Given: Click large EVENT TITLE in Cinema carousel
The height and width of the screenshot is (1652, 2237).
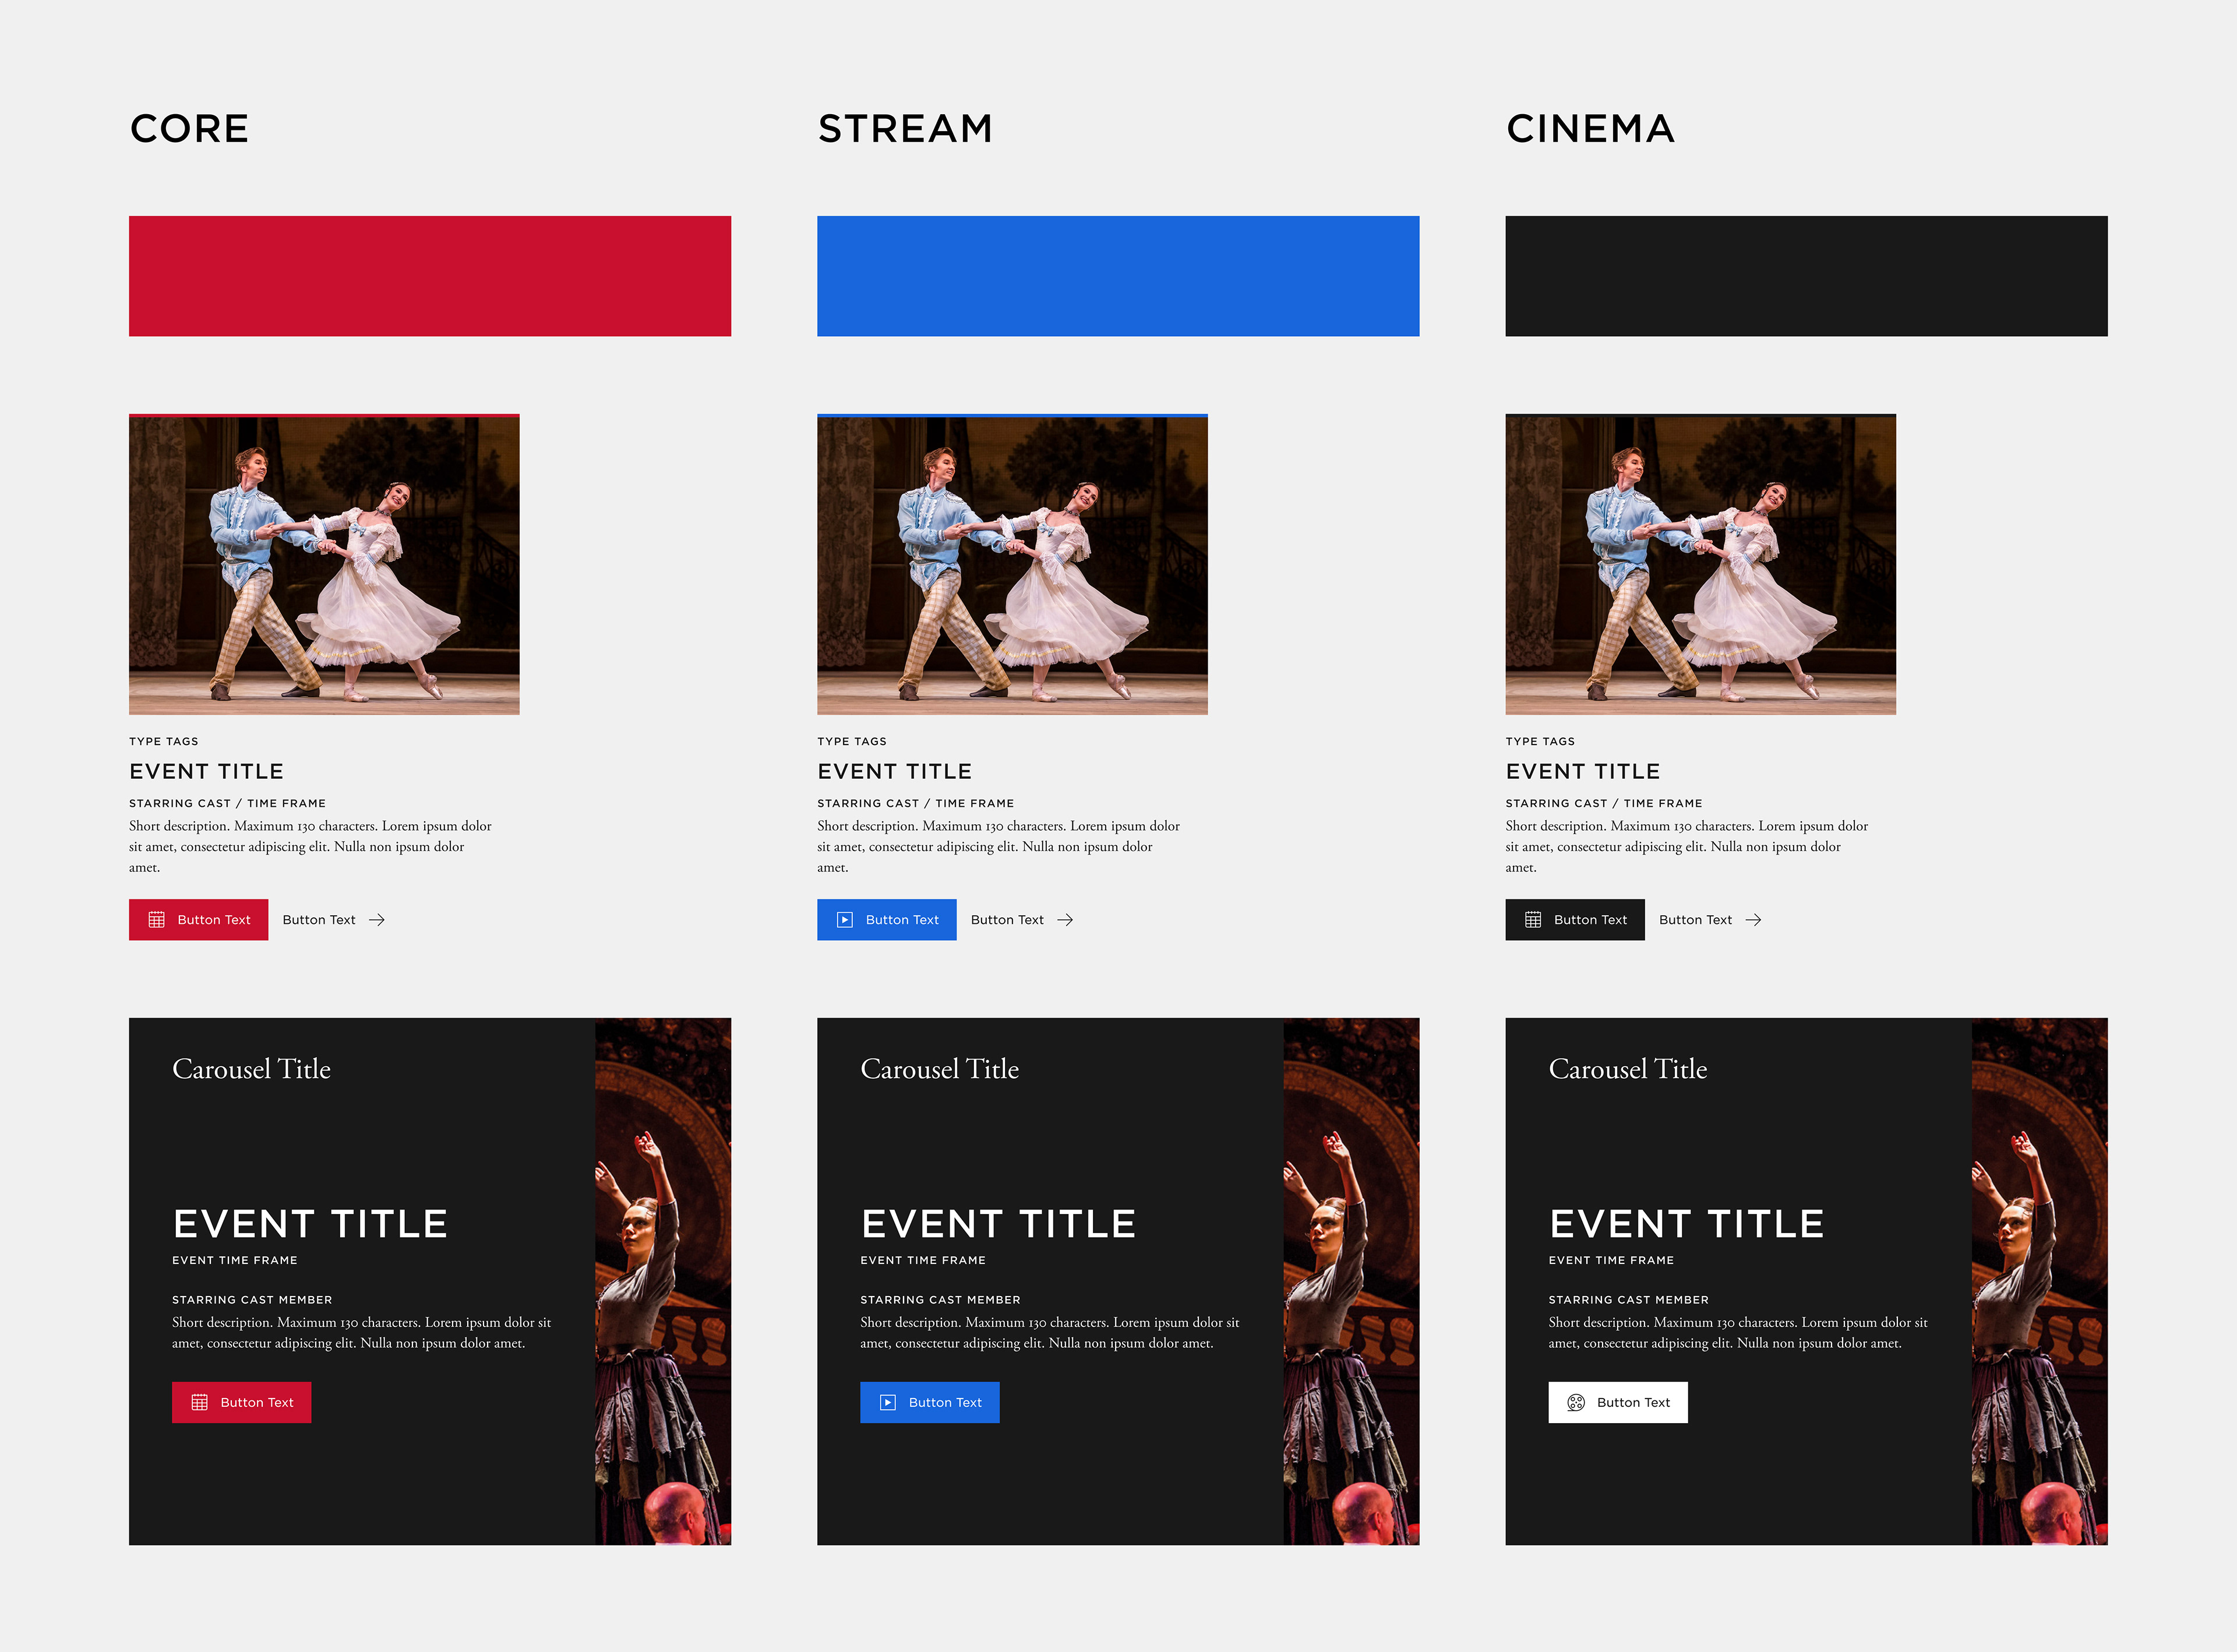Looking at the screenshot, I should coord(1687,1224).
